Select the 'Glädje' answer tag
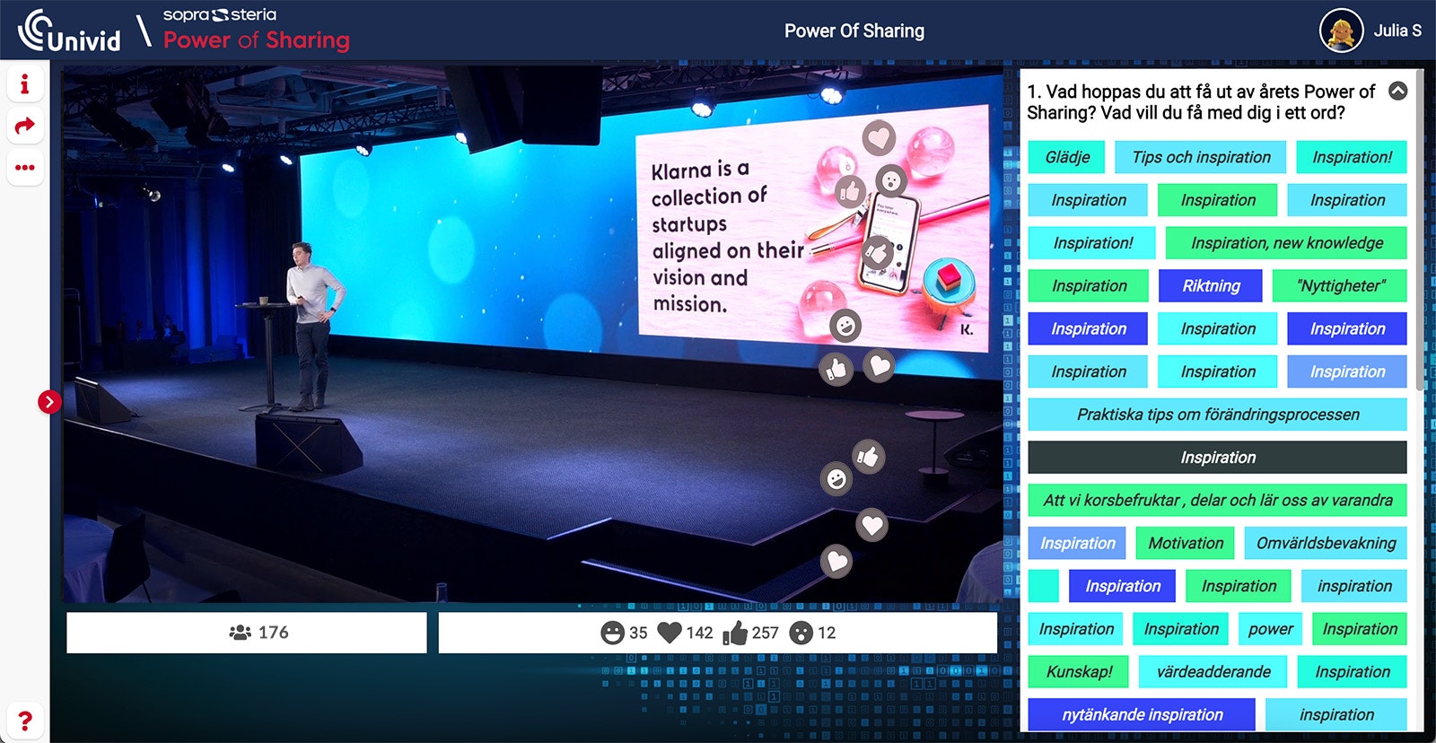The image size is (1436, 743). point(1066,158)
